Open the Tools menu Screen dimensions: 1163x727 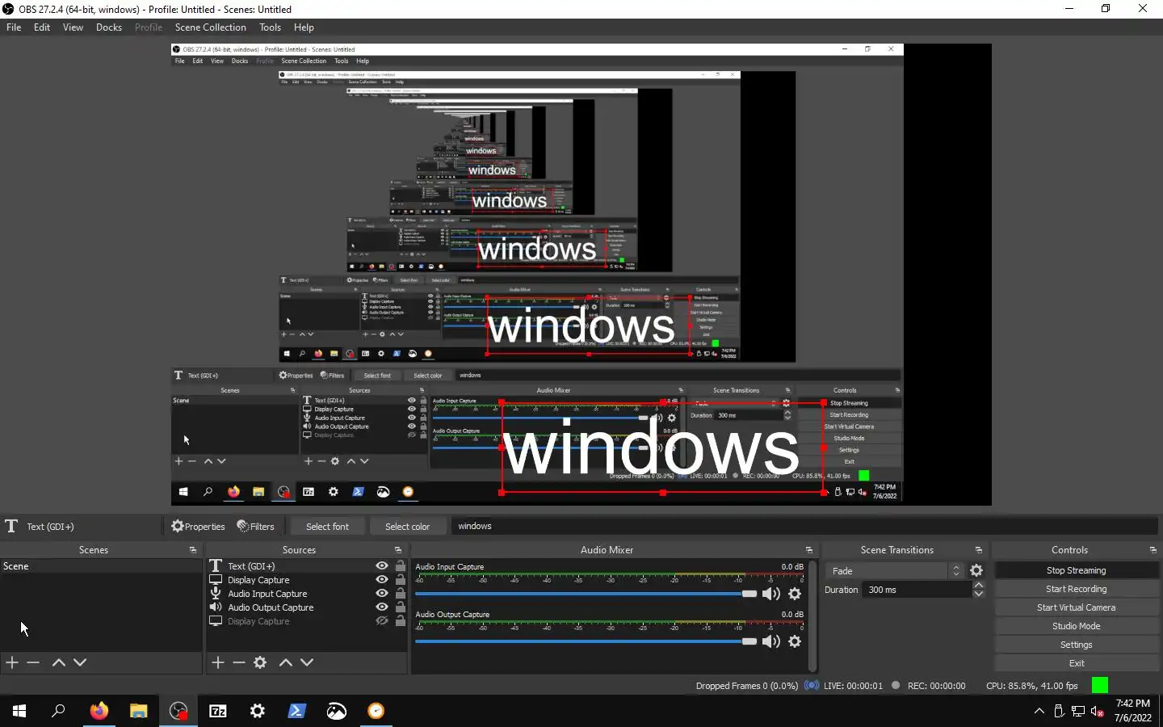point(270,27)
